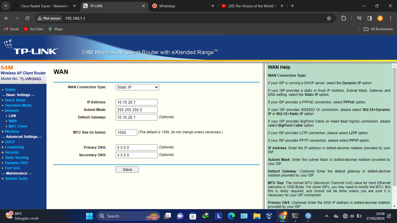Click the browser back arrow

[6, 18]
